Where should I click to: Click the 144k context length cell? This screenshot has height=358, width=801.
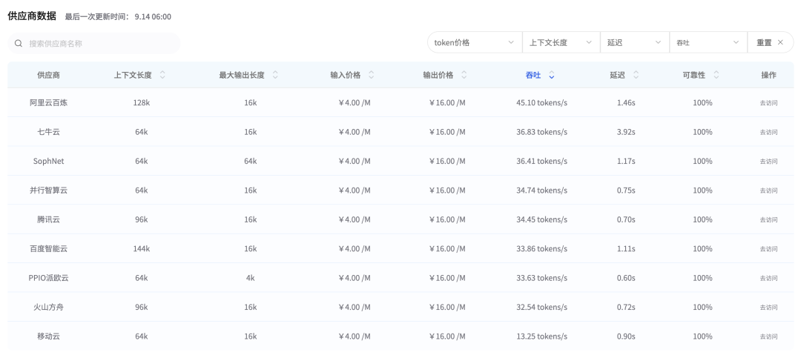coord(142,249)
